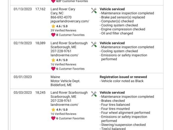Click the wrench icon for the 01/13/2023 service

pyautogui.click(x=94, y=11)
